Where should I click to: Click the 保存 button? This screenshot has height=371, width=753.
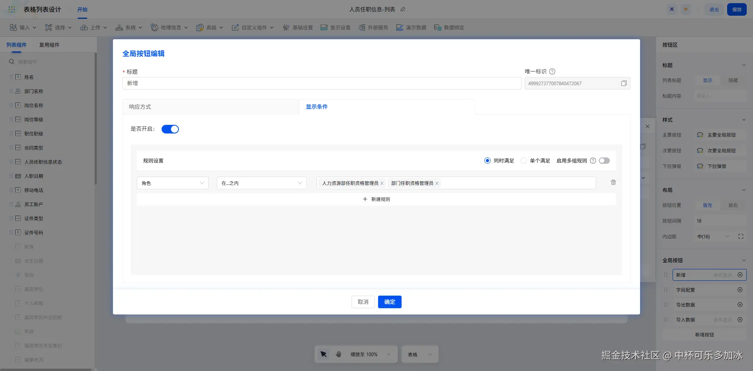tap(737, 9)
